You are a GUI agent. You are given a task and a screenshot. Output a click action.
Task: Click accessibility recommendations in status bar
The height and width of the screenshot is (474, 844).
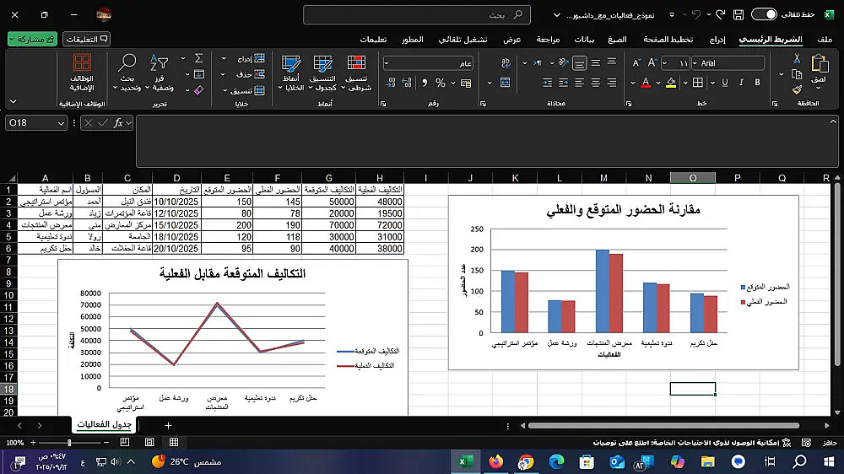coord(692,442)
